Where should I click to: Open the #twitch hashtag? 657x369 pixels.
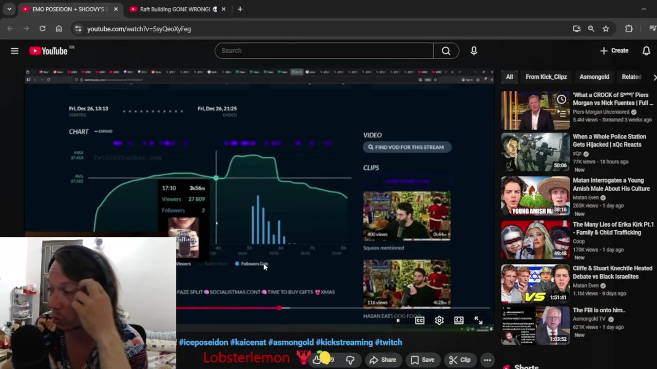[389, 342]
